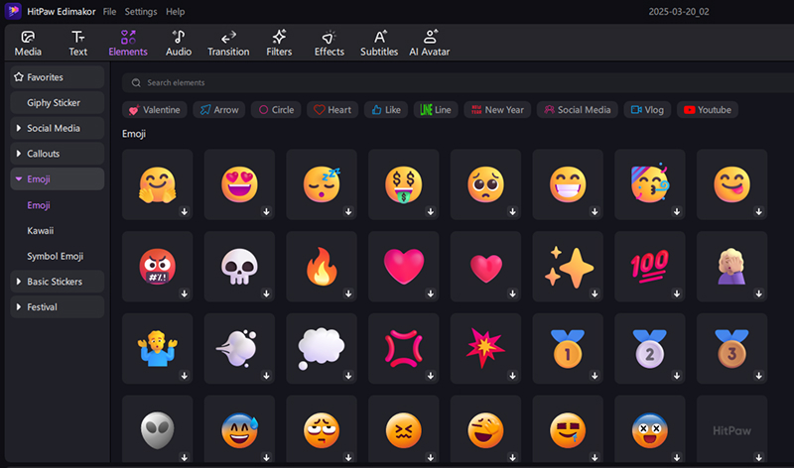Expand the Social Media category arrow

(19, 128)
